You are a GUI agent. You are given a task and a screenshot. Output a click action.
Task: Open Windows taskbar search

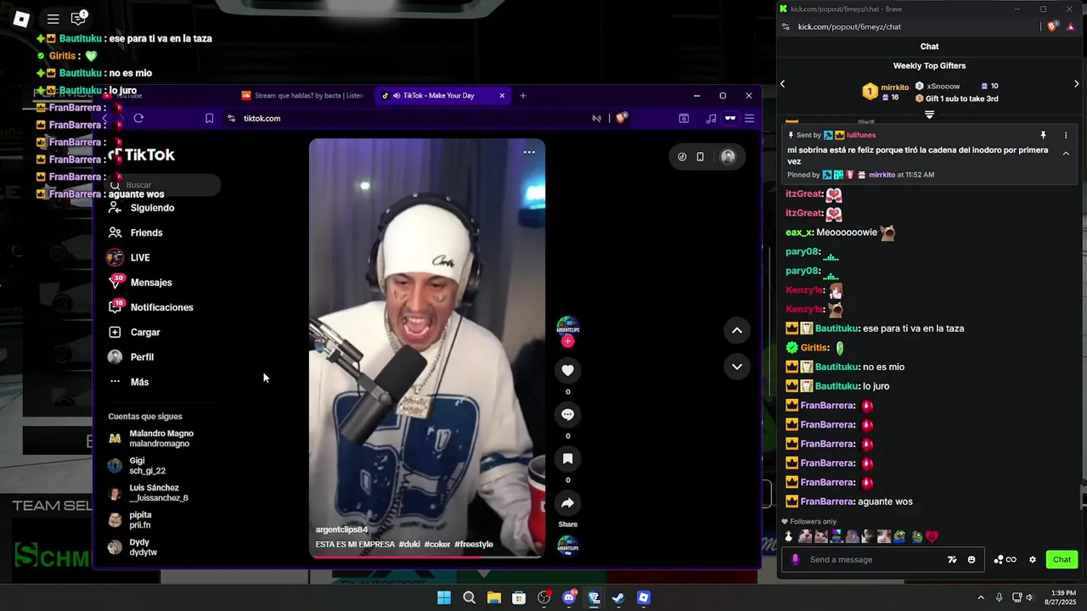[469, 597]
